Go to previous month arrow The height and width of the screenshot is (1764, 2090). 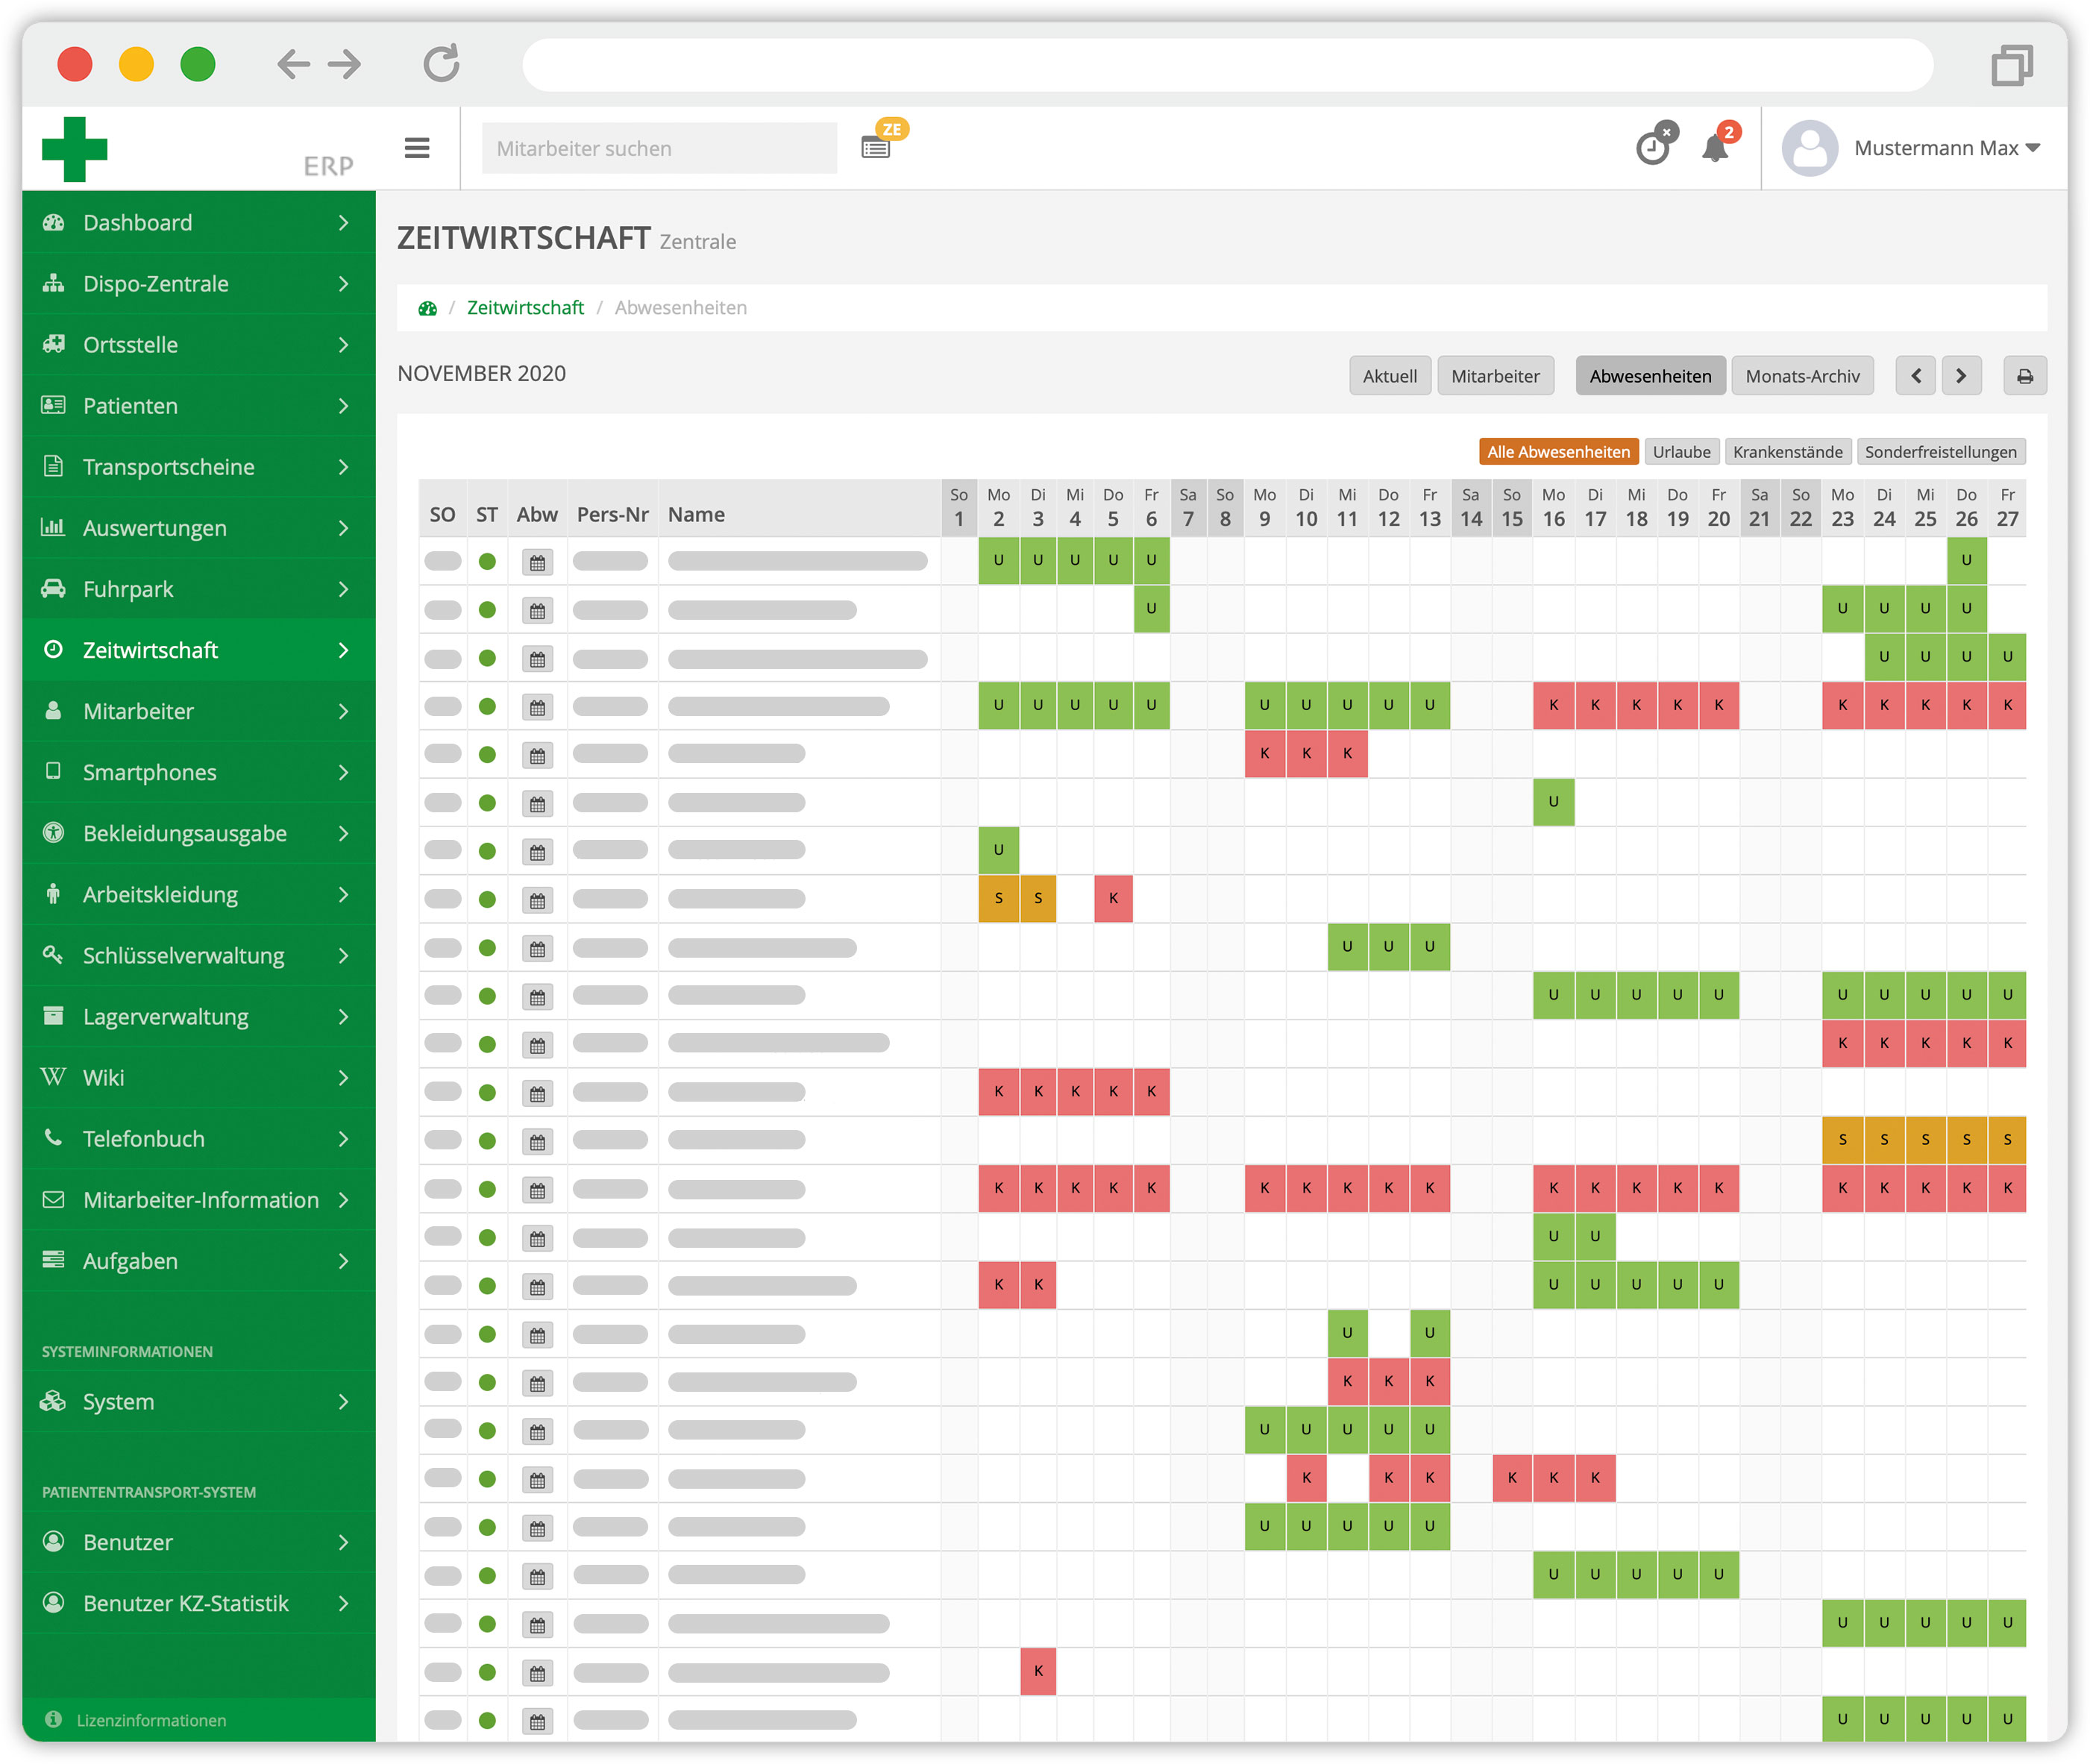coord(1916,376)
